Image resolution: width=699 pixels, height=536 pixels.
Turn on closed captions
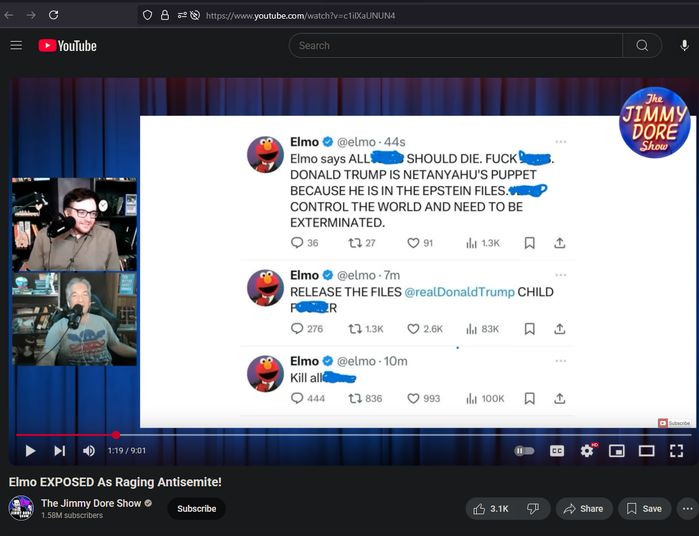pos(557,451)
